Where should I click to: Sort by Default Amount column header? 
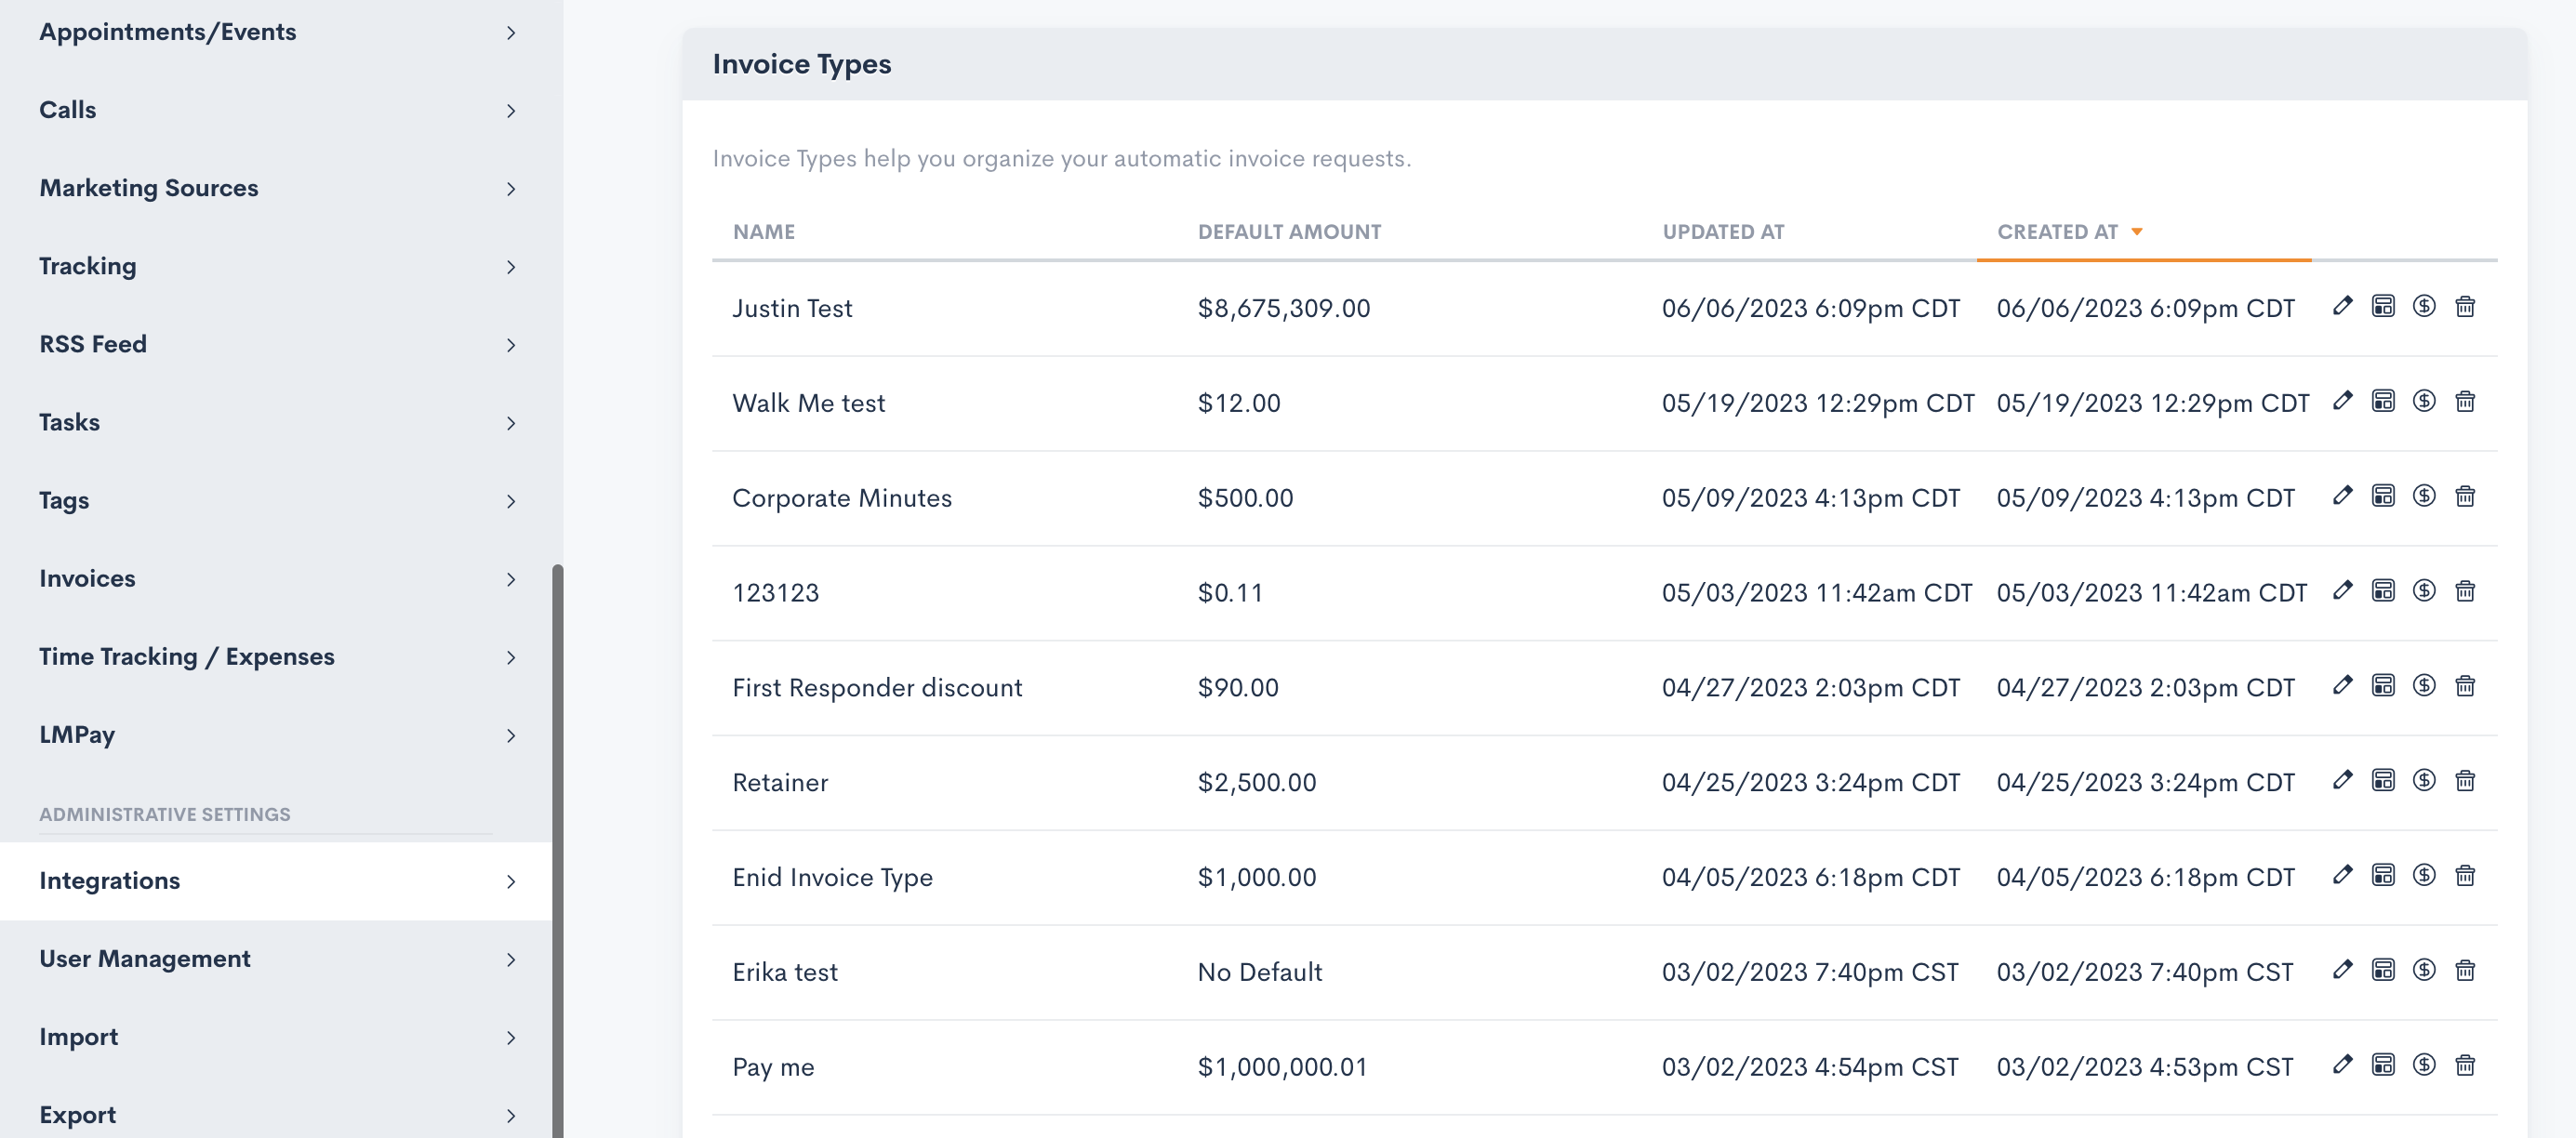[1289, 232]
